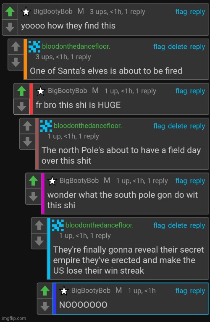Upvote the "yoooo how they find this" comment
Image resolution: width=210 pixels, height=322 pixels.
click(x=10, y=11)
